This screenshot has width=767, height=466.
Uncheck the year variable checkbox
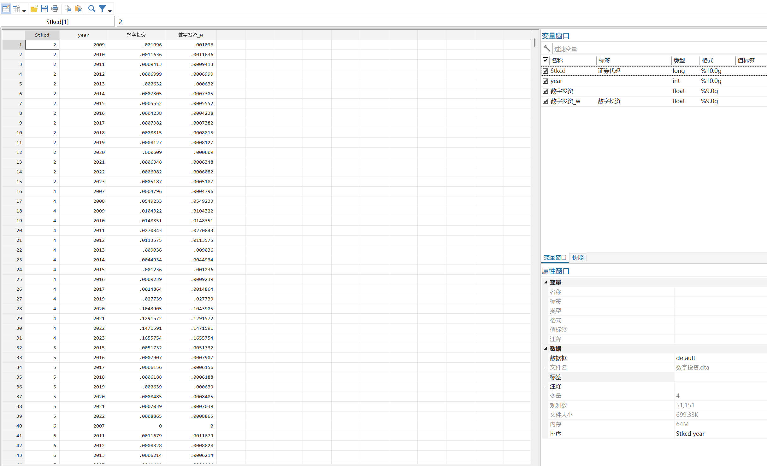coord(545,81)
